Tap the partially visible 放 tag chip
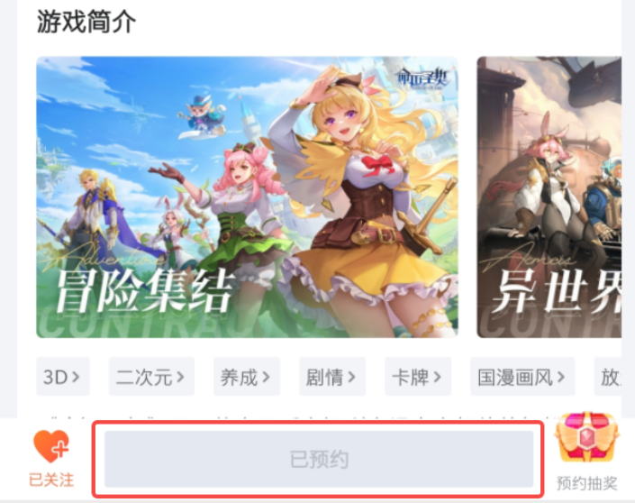This screenshot has height=503, width=635. [x=607, y=377]
